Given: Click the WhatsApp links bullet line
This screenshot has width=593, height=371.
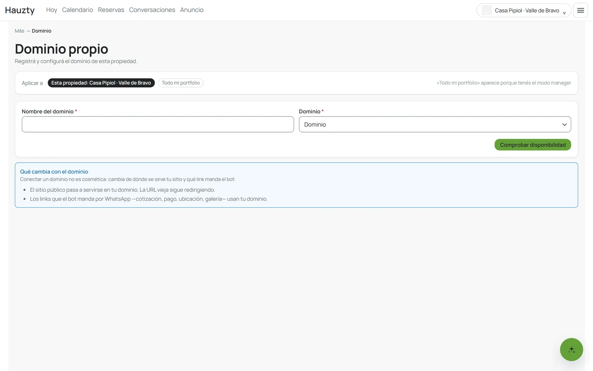Looking at the screenshot, I should click(149, 199).
